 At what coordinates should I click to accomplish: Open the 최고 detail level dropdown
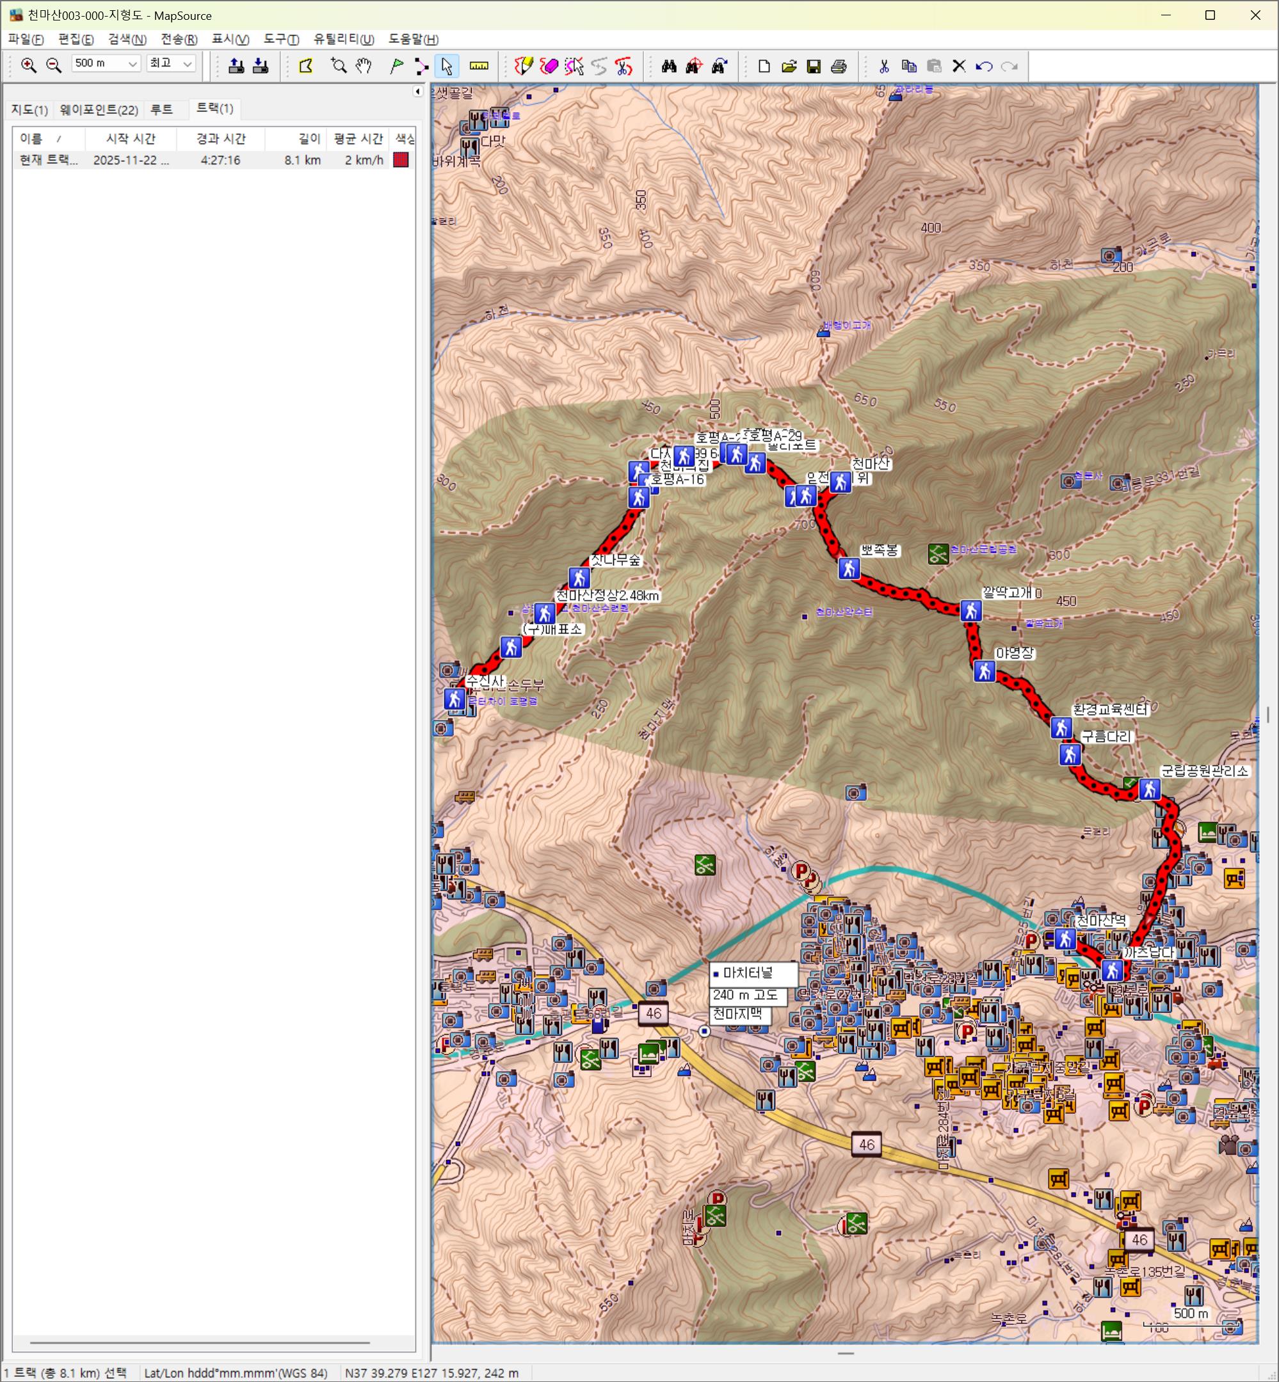(x=187, y=63)
